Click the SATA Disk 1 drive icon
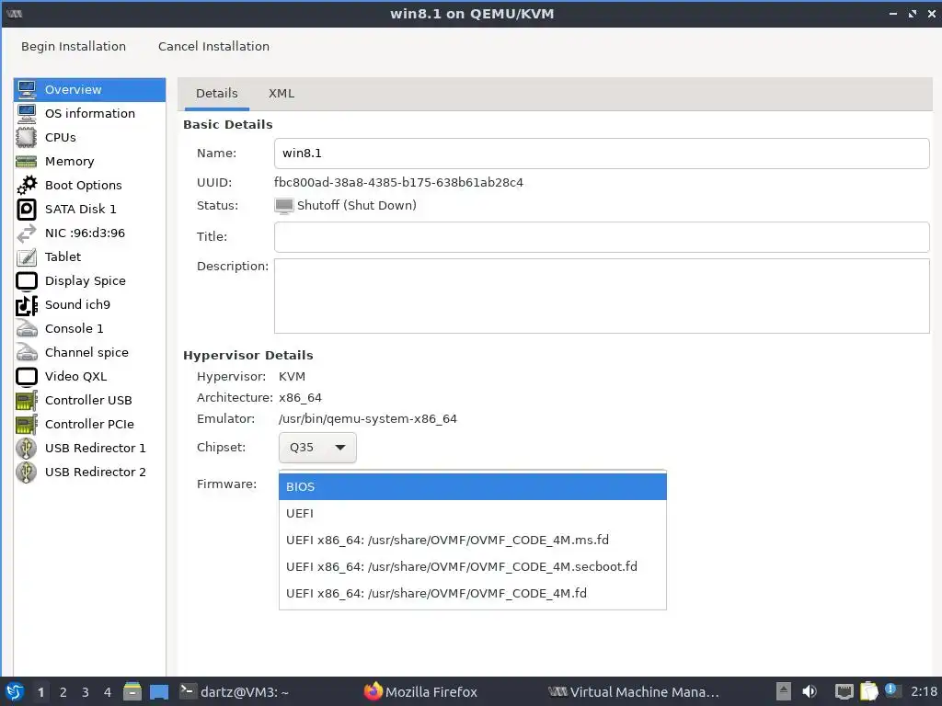The width and height of the screenshot is (942, 706). [x=27, y=209]
